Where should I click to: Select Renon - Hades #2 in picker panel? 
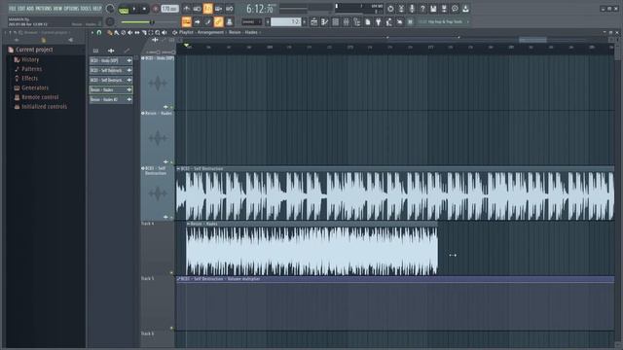pos(111,99)
